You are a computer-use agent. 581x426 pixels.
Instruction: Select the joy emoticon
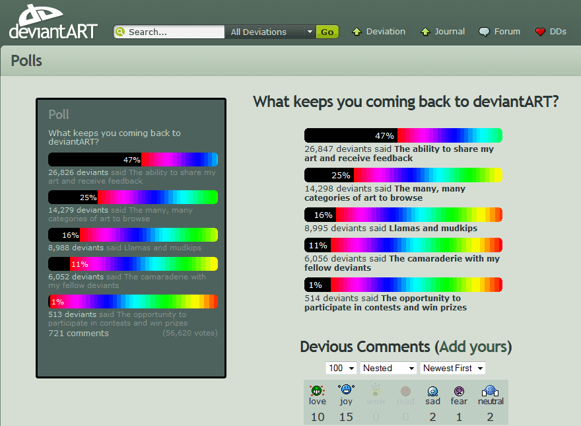click(x=346, y=390)
